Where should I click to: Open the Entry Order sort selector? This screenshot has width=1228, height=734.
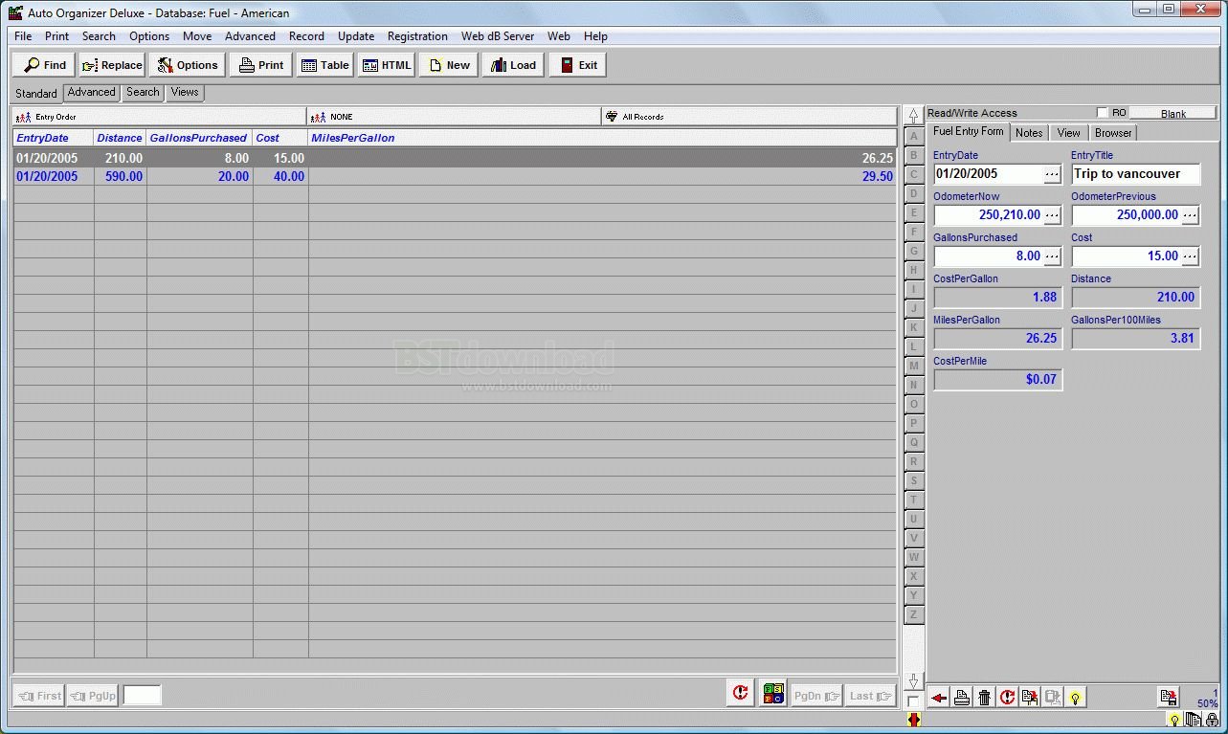point(159,117)
